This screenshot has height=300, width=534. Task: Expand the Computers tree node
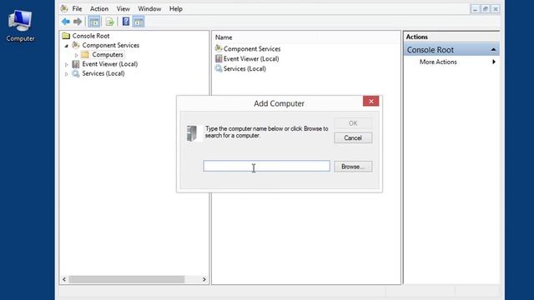coord(76,55)
